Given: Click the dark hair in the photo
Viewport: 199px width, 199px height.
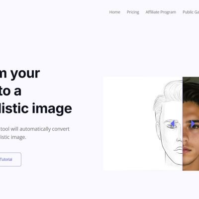Looking at the screenshot, I should (x=192, y=93).
